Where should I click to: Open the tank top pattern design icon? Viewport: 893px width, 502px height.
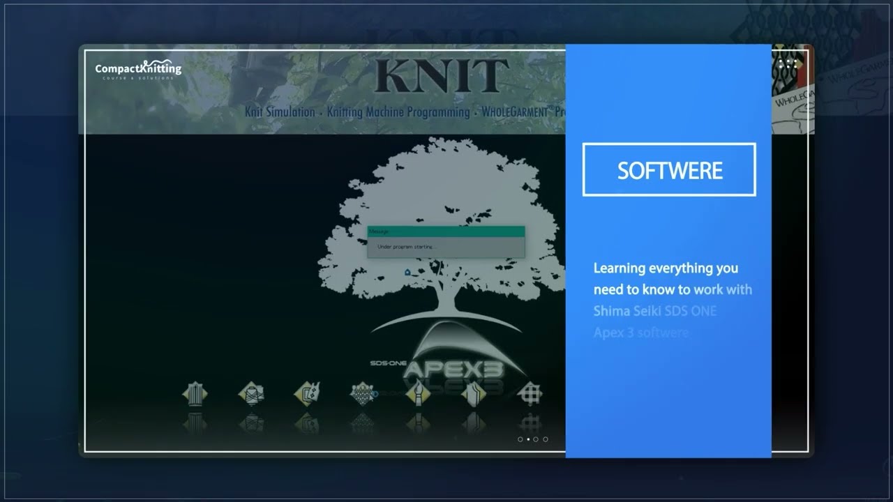(306, 393)
